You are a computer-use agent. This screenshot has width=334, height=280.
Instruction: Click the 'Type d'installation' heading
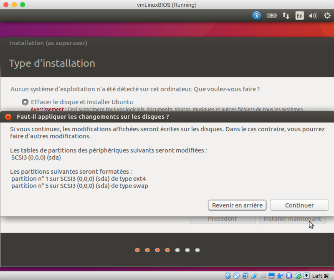tap(52, 63)
